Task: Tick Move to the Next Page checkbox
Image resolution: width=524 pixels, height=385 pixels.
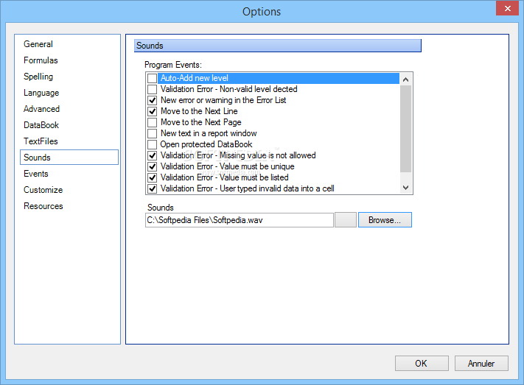Action: point(153,122)
